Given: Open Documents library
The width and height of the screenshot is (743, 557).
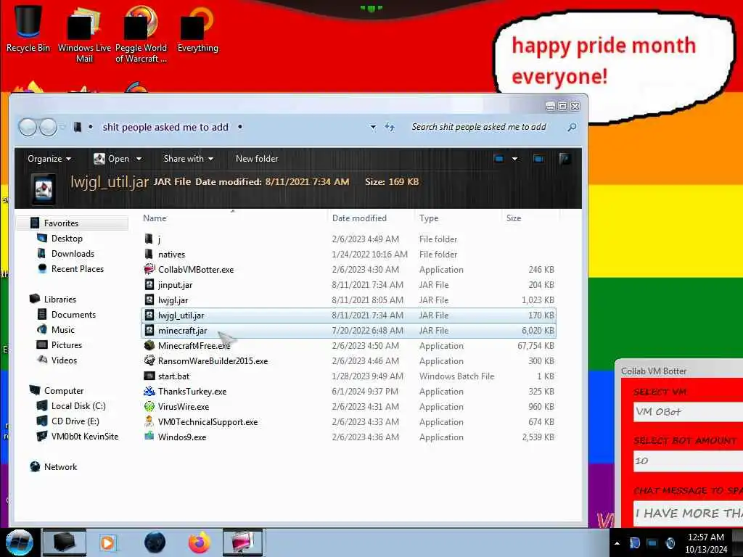Looking at the screenshot, I should 73,315.
